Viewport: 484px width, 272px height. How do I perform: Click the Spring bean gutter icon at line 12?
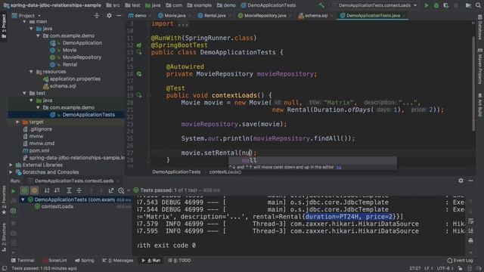(139, 45)
